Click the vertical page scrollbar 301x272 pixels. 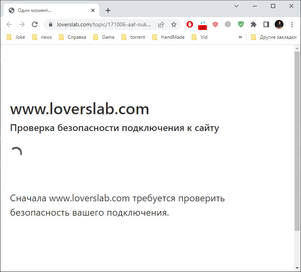297,140
